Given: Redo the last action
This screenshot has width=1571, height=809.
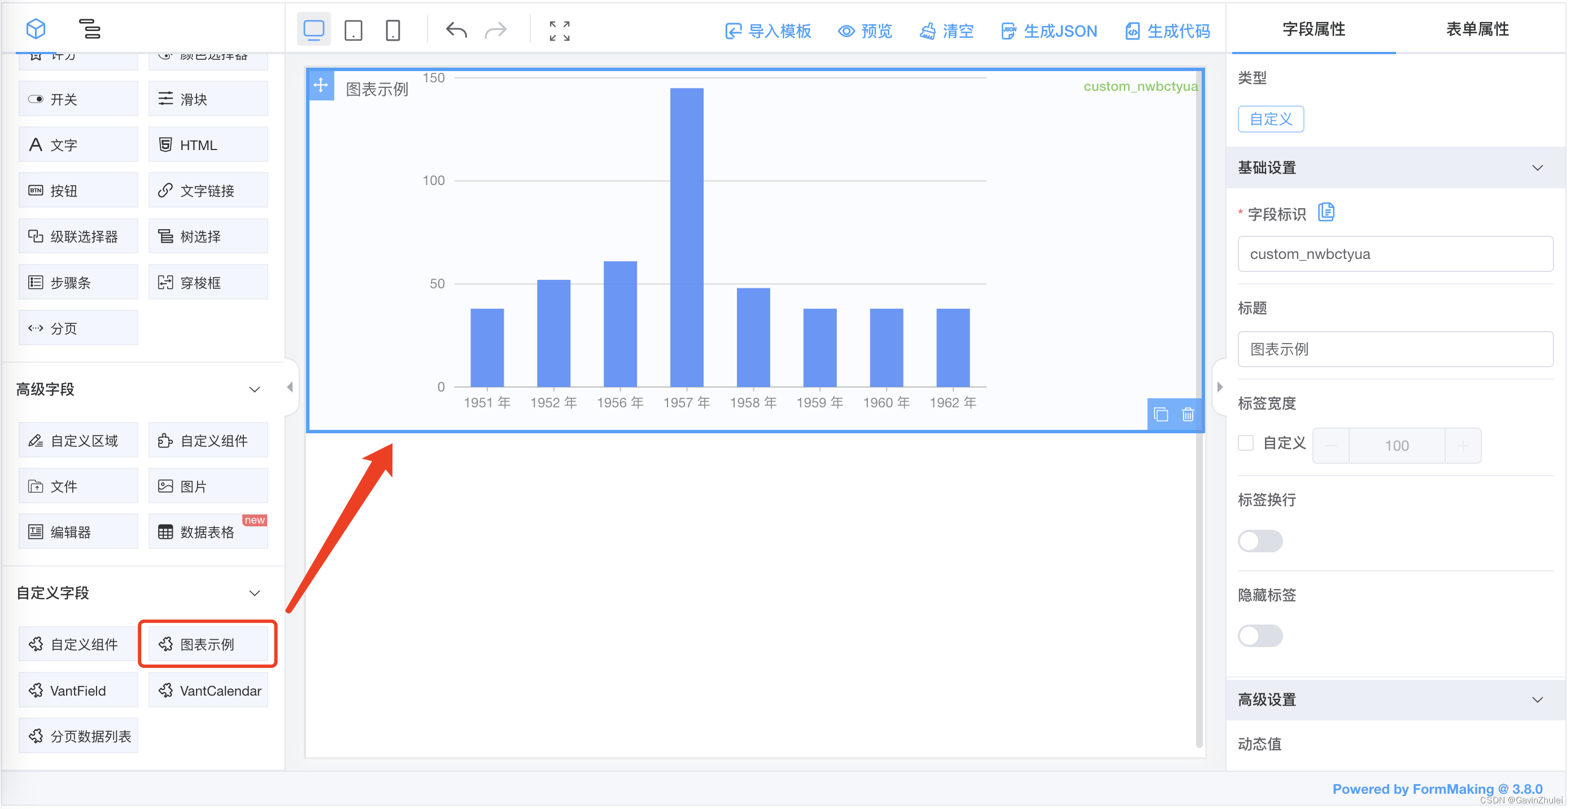Looking at the screenshot, I should coord(496,29).
